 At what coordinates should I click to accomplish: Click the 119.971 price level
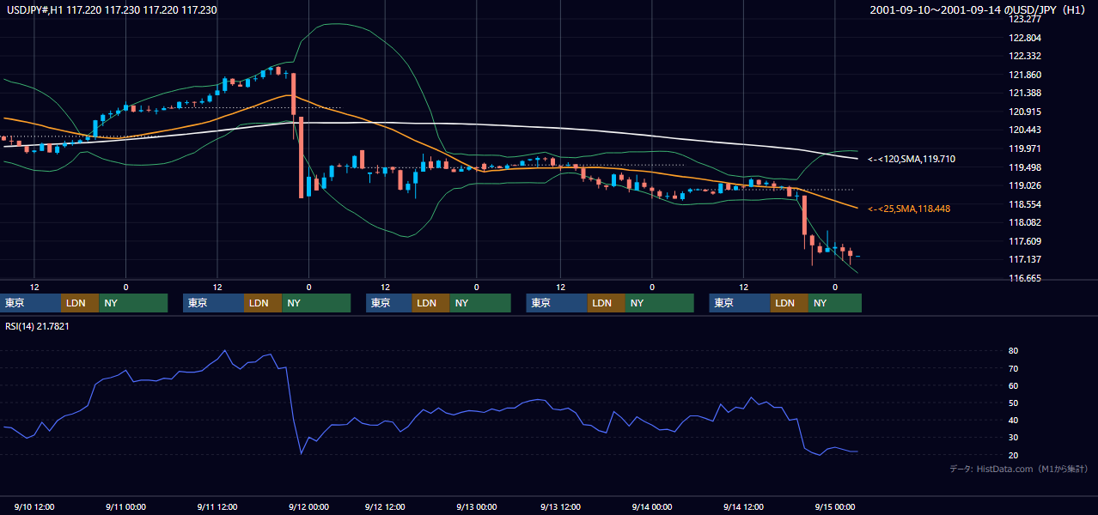click(x=1024, y=148)
